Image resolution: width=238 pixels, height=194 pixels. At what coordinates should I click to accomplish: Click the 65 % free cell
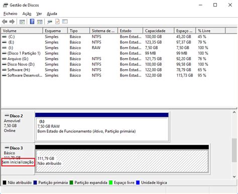pos(202,70)
